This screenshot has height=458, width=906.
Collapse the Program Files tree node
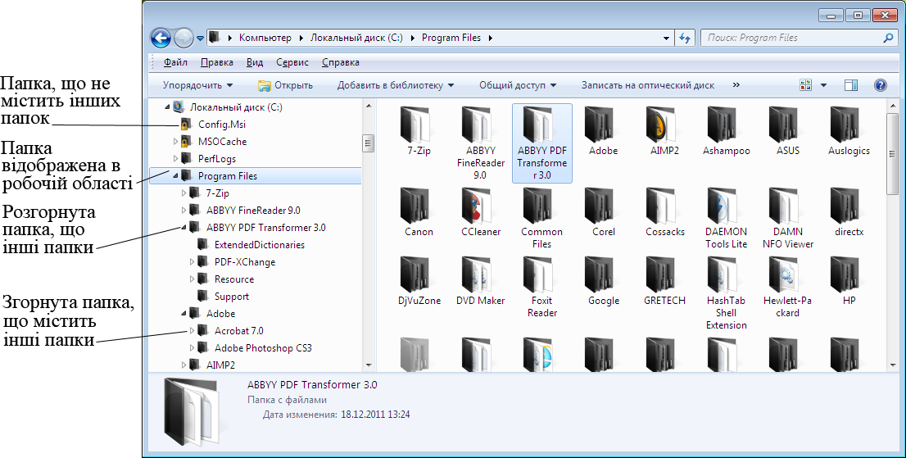pyautogui.click(x=175, y=175)
